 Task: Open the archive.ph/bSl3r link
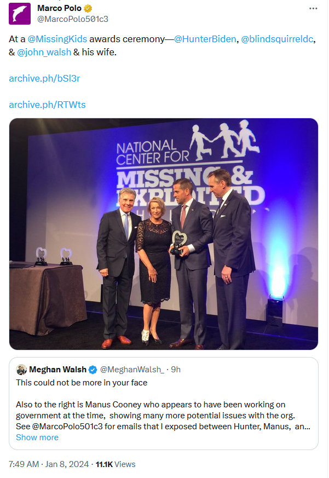click(x=44, y=78)
